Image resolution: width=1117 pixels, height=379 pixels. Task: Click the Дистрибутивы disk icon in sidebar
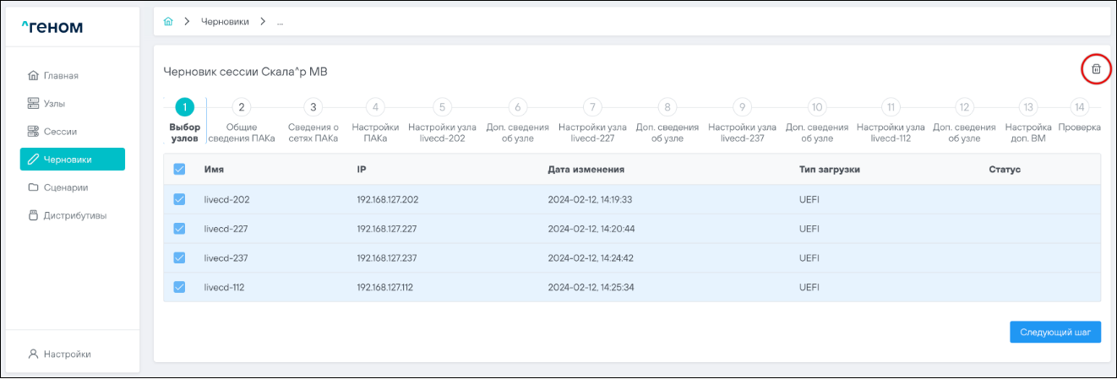pyautogui.click(x=34, y=215)
